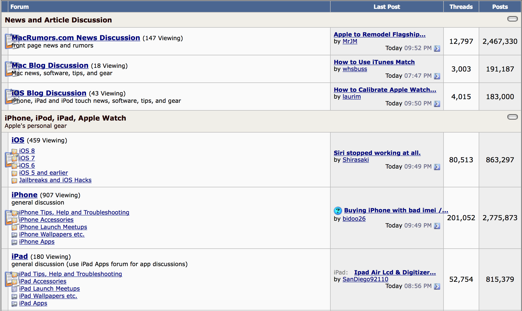Go to last post arrow for Siri stopped working

point(437,167)
